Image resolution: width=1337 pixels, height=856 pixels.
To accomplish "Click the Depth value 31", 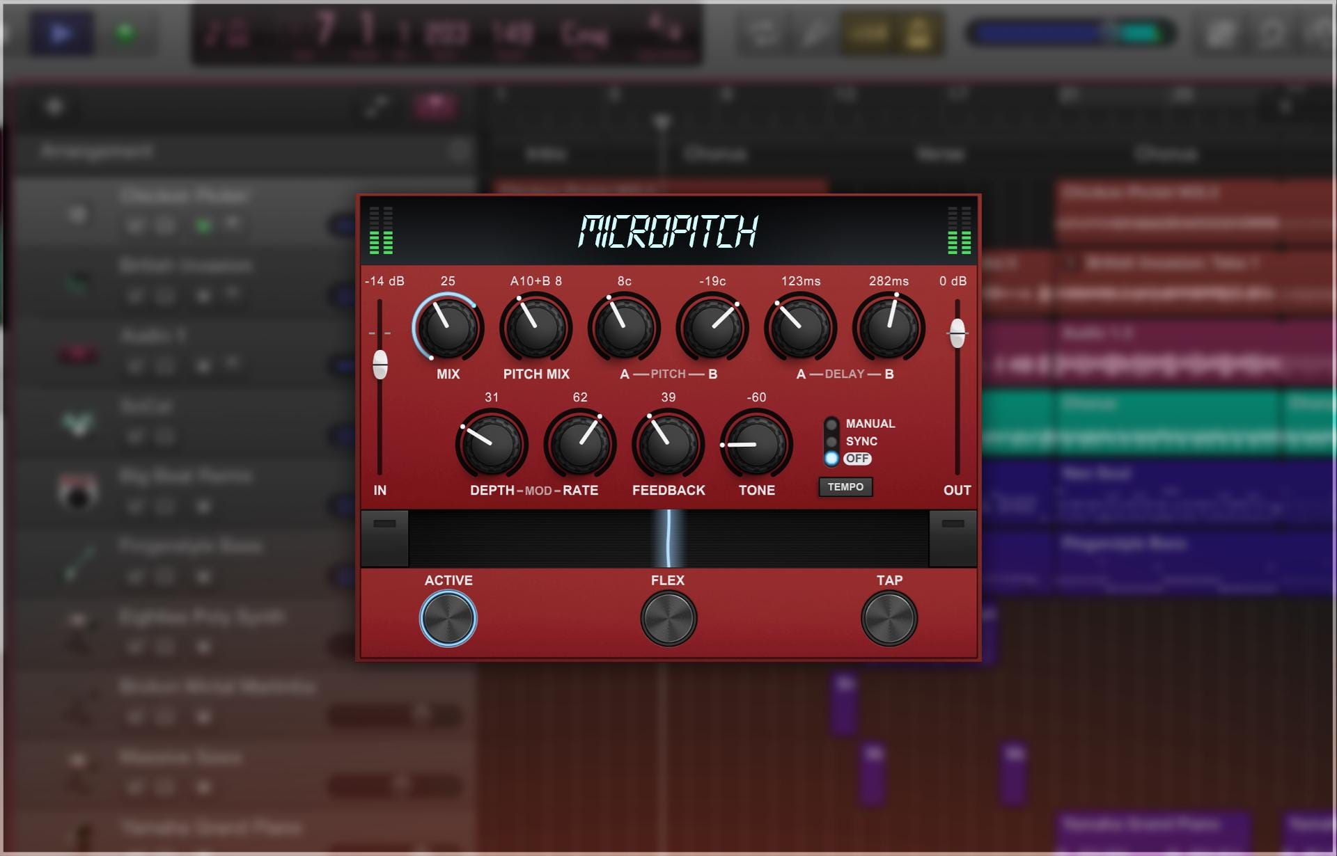I will coord(492,397).
